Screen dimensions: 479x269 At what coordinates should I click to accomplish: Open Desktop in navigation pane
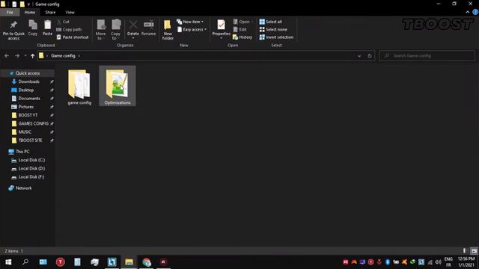click(26, 90)
